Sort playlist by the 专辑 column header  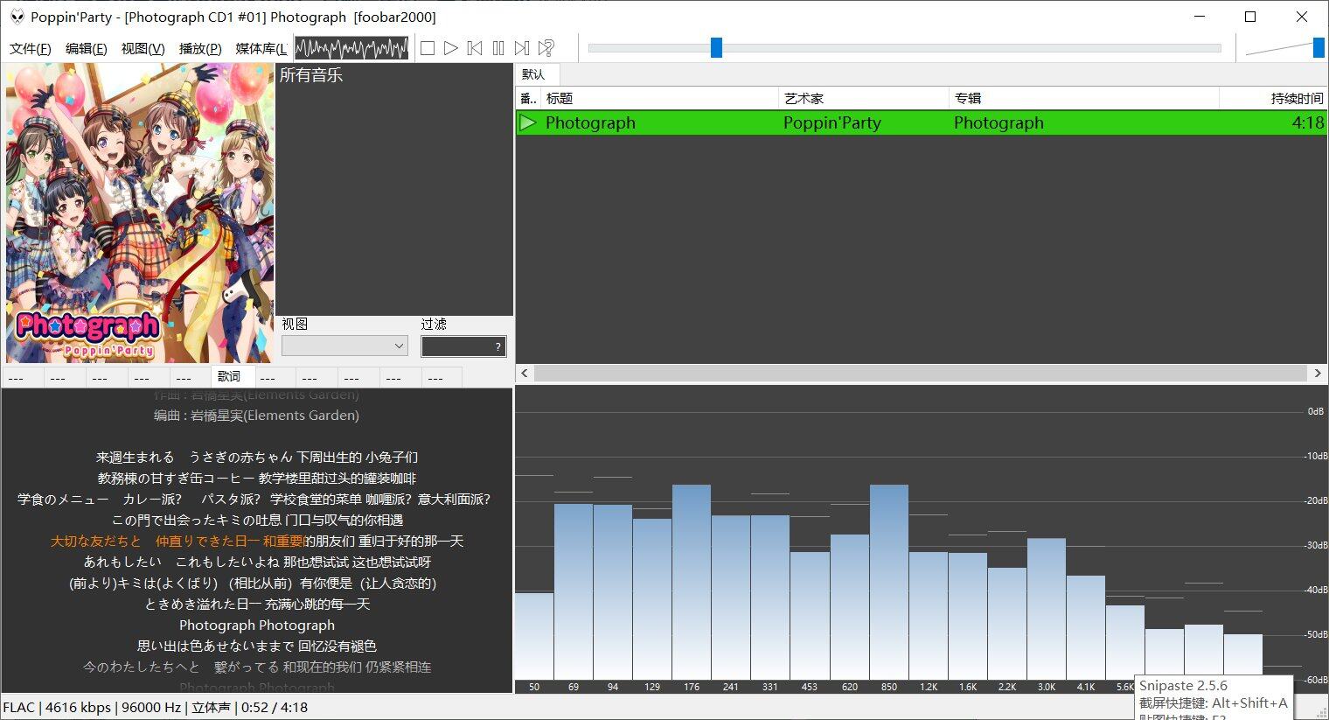(1084, 99)
